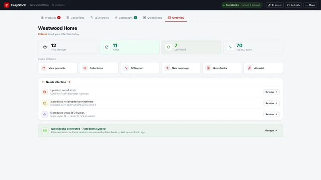Image resolution: width=321 pixels, height=180 pixels.
Task: Click the Active checkmark icon
Action: click(107, 47)
